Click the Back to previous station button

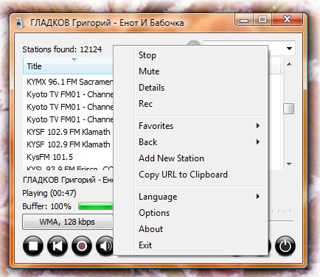click(x=58, y=246)
